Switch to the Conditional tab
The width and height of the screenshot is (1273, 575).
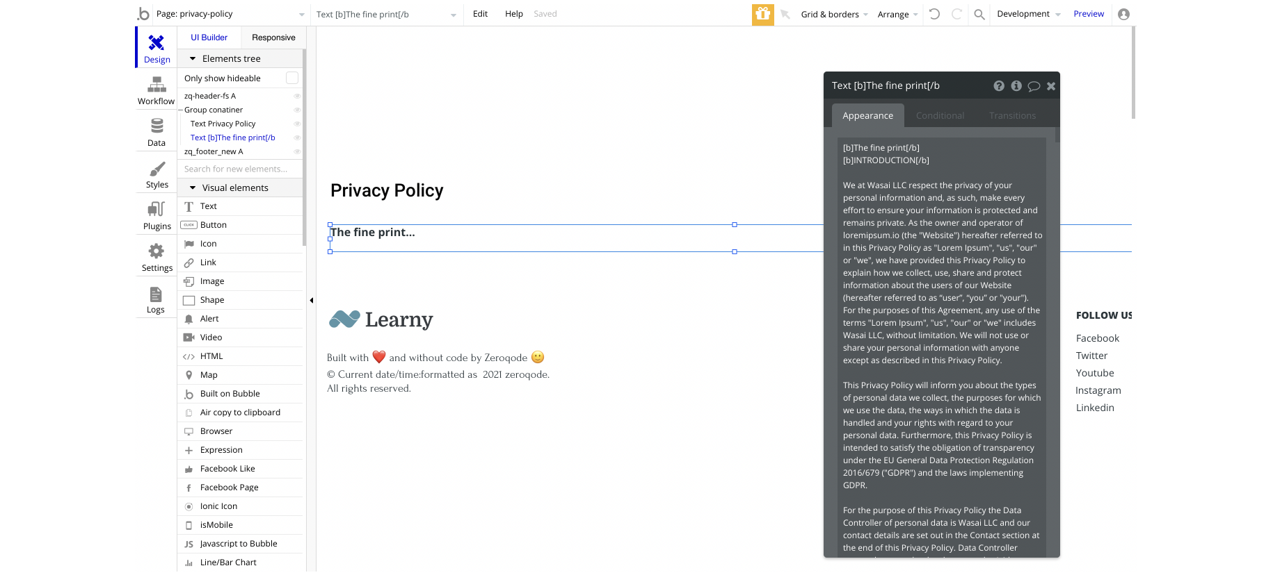tap(940, 115)
